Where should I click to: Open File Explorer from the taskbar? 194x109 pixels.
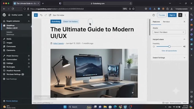coord(105,107)
